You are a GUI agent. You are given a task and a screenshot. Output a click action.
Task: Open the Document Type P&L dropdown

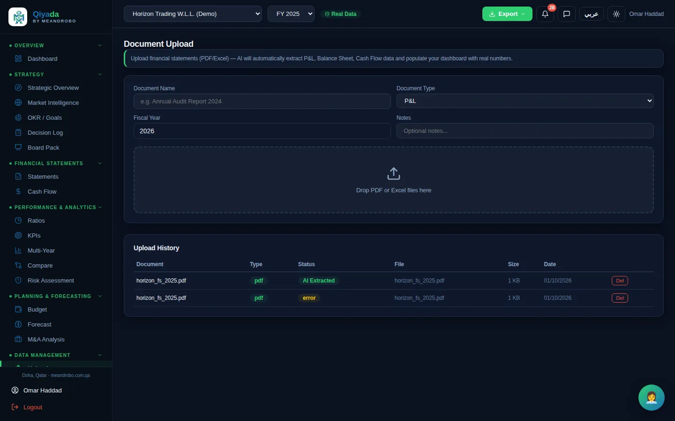(x=525, y=101)
